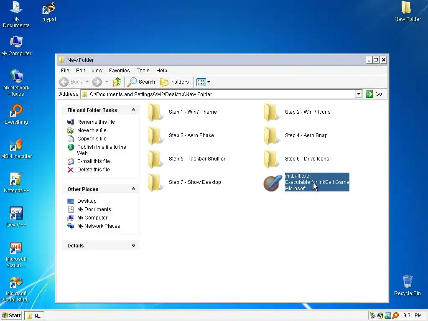This screenshot has width=428, height=321.
Task: Select the Microsoft Visual Stud... desktop shortcut
Action: (16, 289)
